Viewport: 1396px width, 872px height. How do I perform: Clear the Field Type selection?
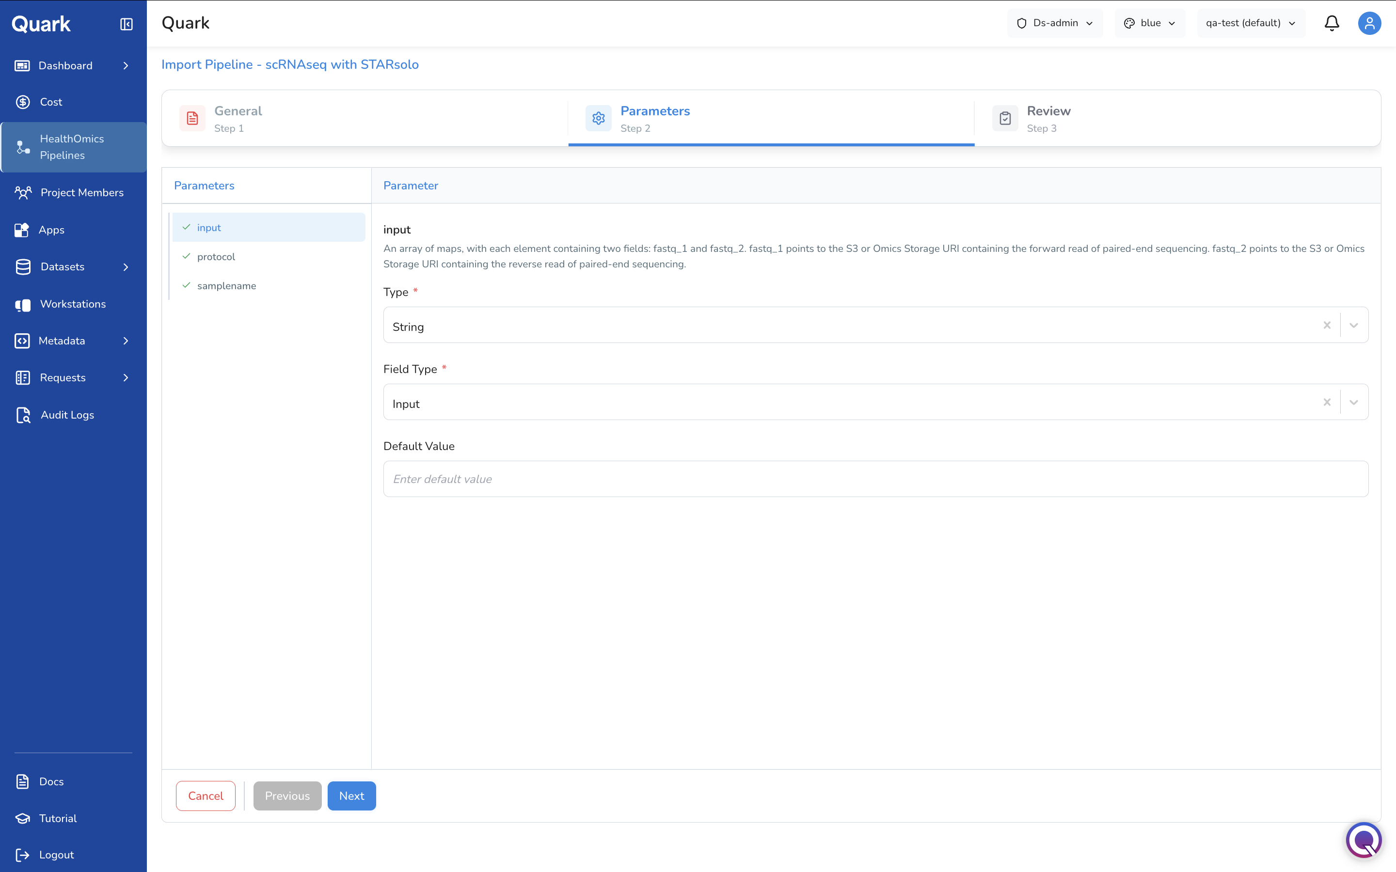point(1327,402)
